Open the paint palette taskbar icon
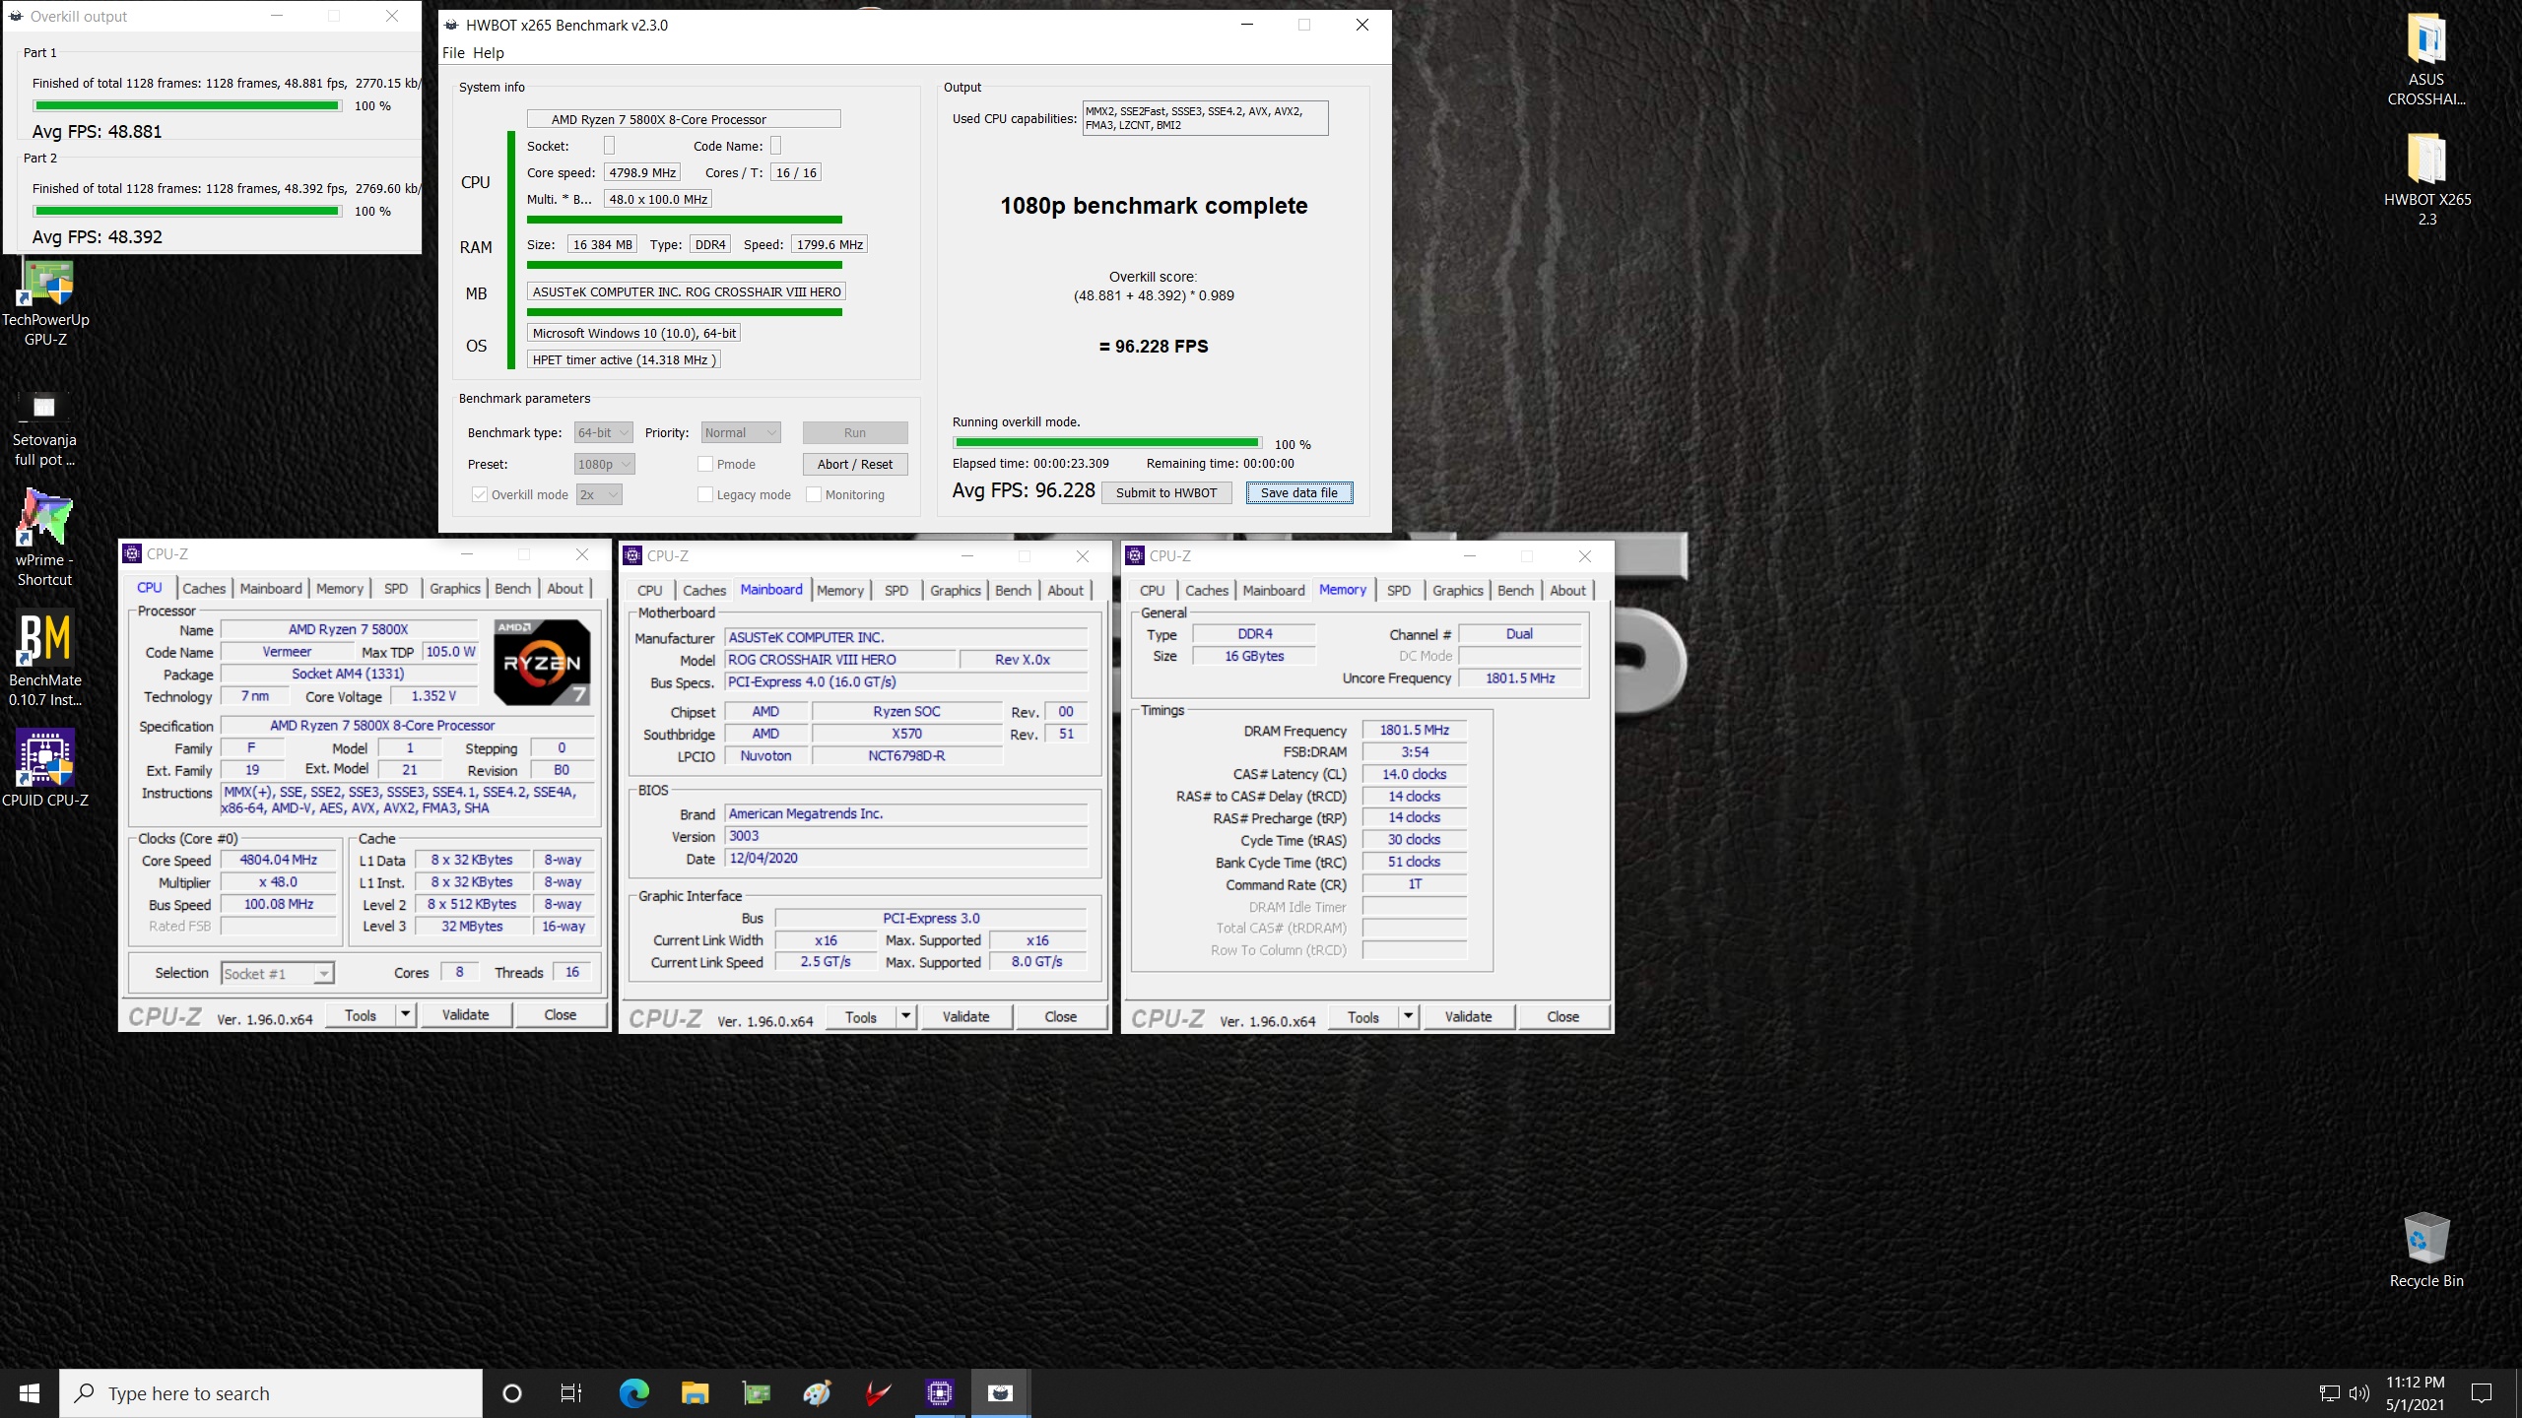Viewport: 2522px width, 1418px height. [x=817, y=1393]
